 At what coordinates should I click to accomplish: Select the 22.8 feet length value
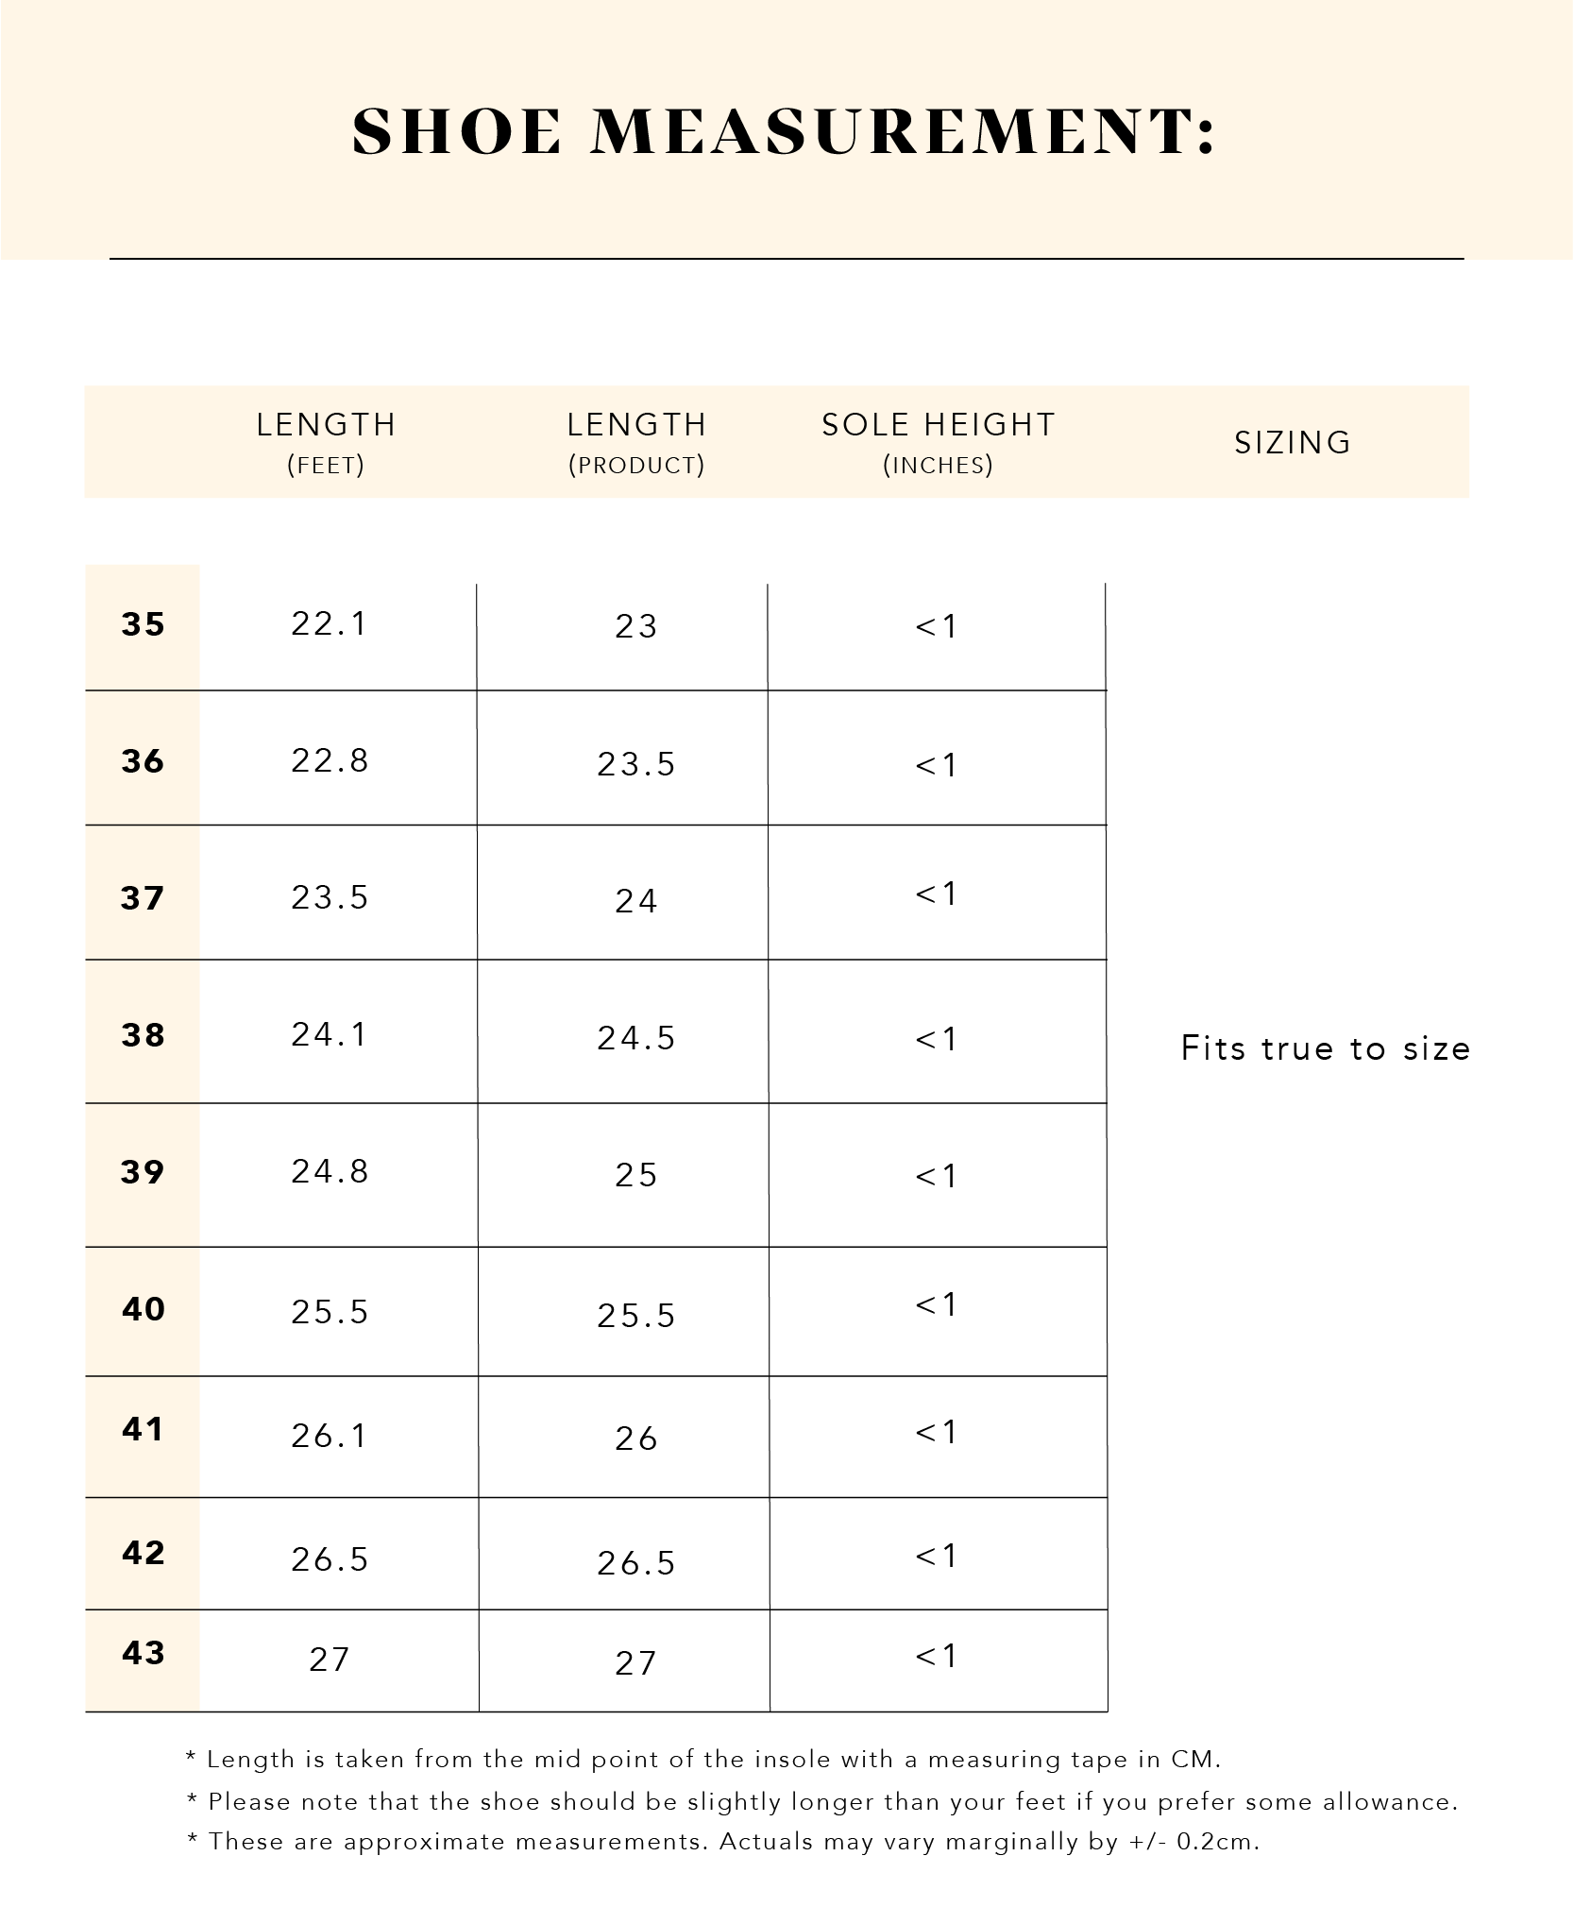[329, 760]
